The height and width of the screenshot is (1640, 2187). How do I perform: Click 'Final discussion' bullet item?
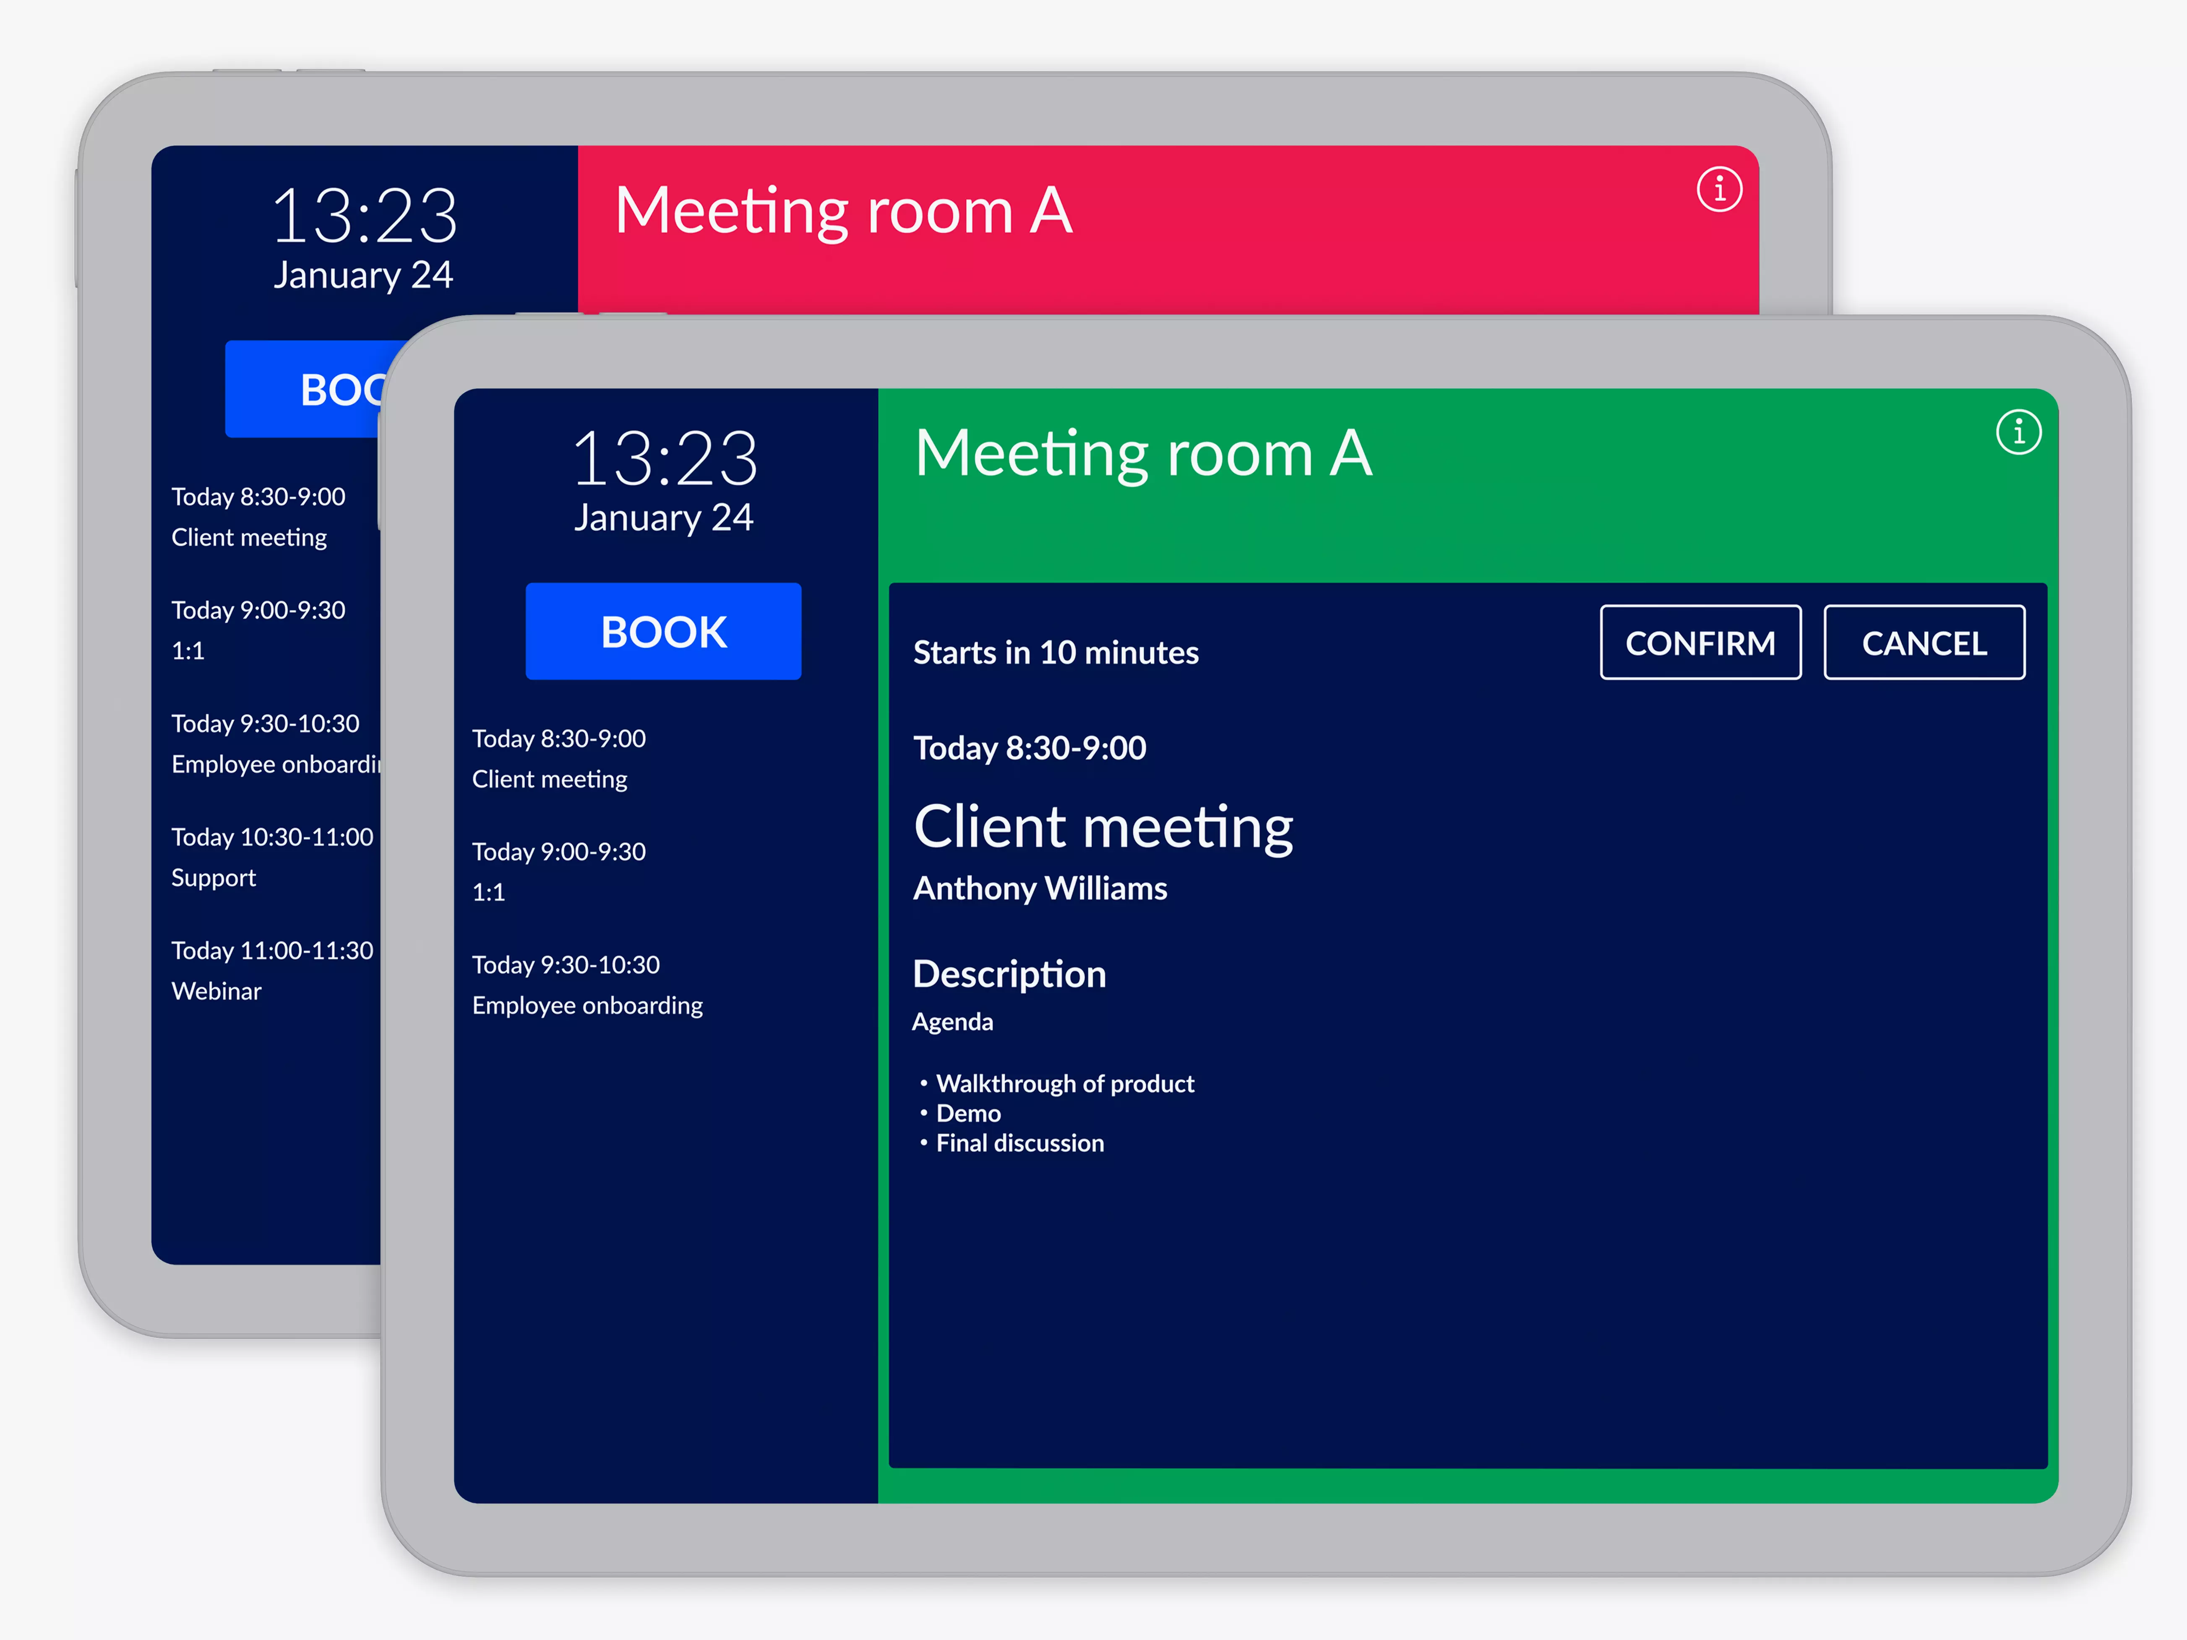(1019, 1143)
